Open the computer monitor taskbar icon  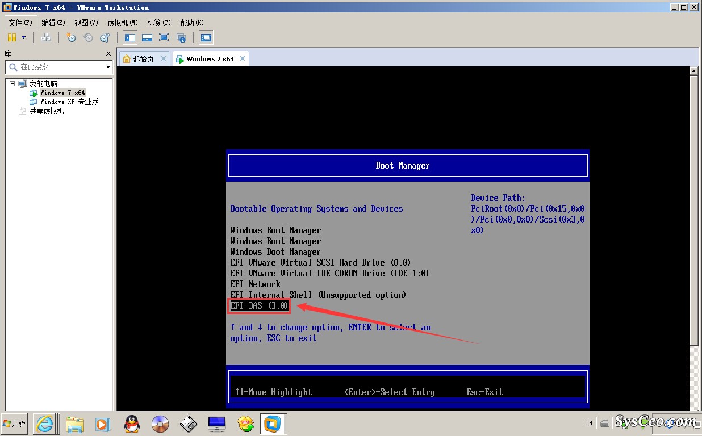(217, 424)
